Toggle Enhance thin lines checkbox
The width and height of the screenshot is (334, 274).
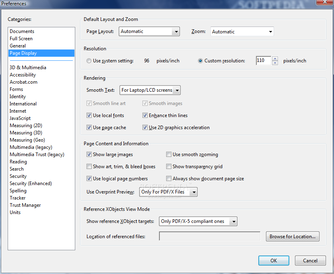(145, 115)
